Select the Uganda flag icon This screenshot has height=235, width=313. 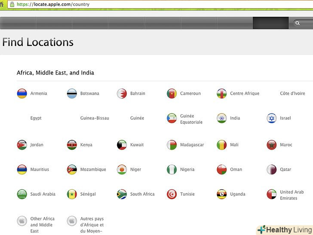click(x=221, y=194)
